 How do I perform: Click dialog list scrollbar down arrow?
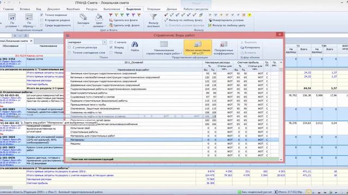(x=281, y=159)
